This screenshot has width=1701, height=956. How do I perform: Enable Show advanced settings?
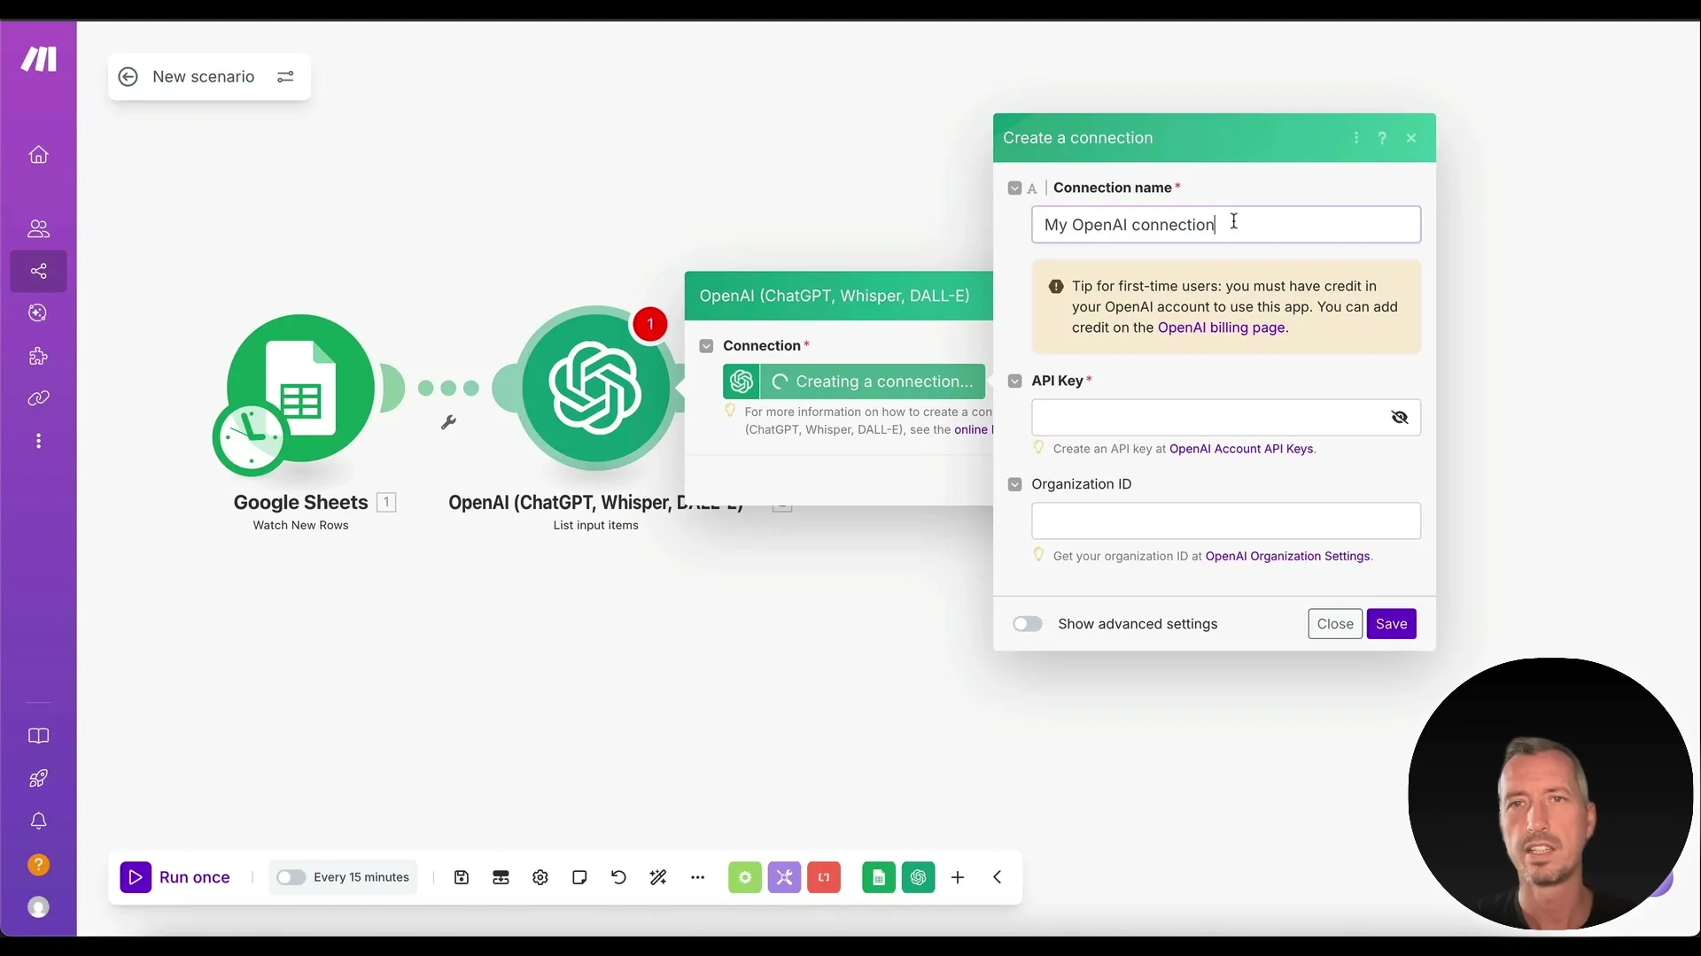point(1027,624)
